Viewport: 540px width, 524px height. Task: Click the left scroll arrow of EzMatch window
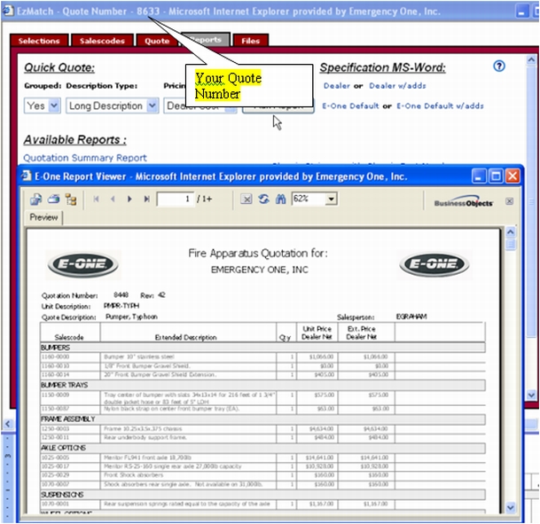[x=7, y=424]
